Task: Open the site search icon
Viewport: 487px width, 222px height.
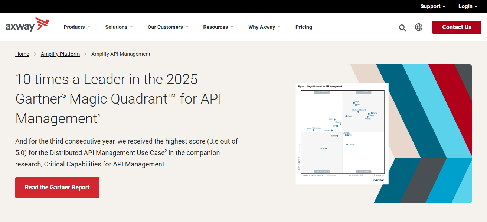Action: pos(402,28)
